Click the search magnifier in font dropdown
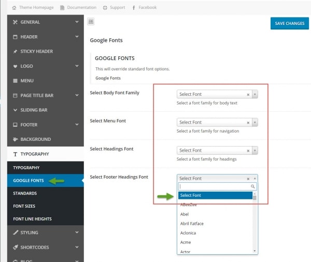Image resolution: width=311 pixels, height=262 pixels. [253, 186]
